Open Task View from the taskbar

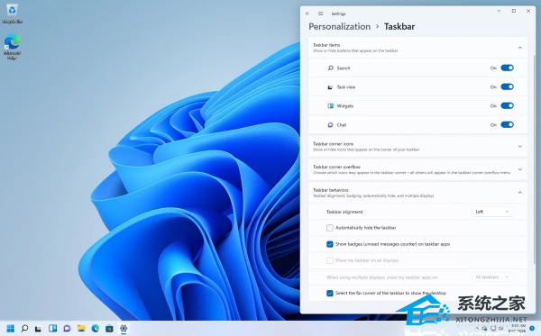38,329
